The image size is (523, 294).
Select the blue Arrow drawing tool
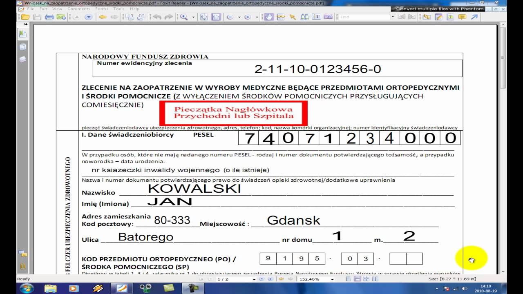[474, 17]
